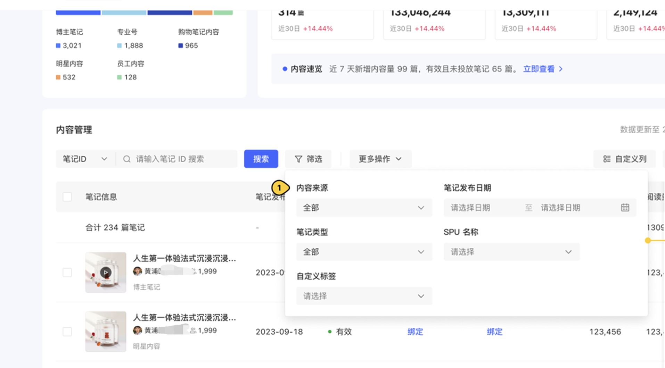The height and width of the screenshot is (368, 665).
Task: Open 笔记类型 dropdown showing 全部
Action: [x=364, y=252]
